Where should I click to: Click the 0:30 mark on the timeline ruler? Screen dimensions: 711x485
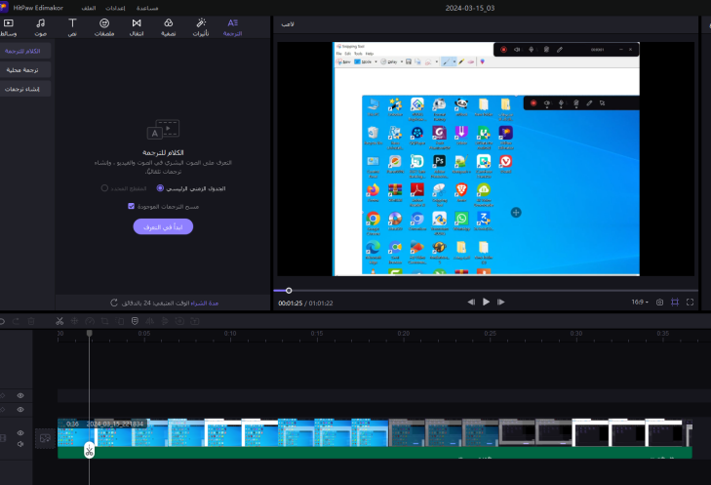576,334
